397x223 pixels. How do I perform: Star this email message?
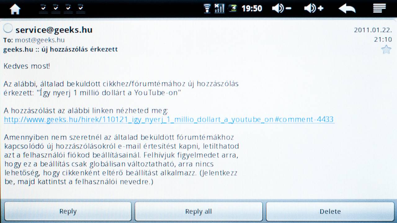click(386, 49)
